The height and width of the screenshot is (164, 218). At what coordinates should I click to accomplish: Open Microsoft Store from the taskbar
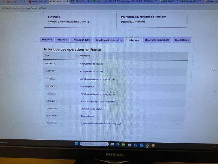tap(129, 145)
